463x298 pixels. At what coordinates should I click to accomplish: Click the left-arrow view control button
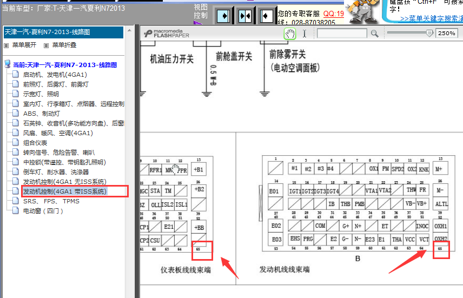coord(266,16)
